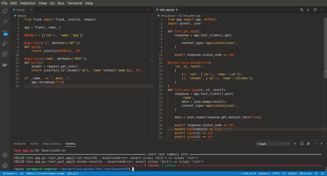The image size is (327, 176).
Task: Open the Run and Debug view
Action: [x=5, y=43]
